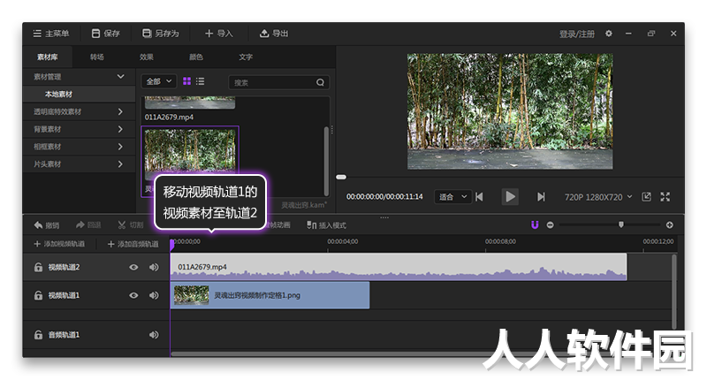Screen dimensions: 707x380
Task: Click the timeline playhead marker
Action: (172, 245)
